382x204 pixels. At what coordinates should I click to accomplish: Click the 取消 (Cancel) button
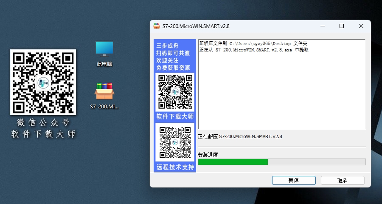coord(343,181)
